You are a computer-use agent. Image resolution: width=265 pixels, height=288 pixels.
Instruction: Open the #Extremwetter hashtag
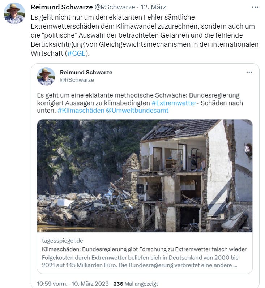tap(174, 103)
